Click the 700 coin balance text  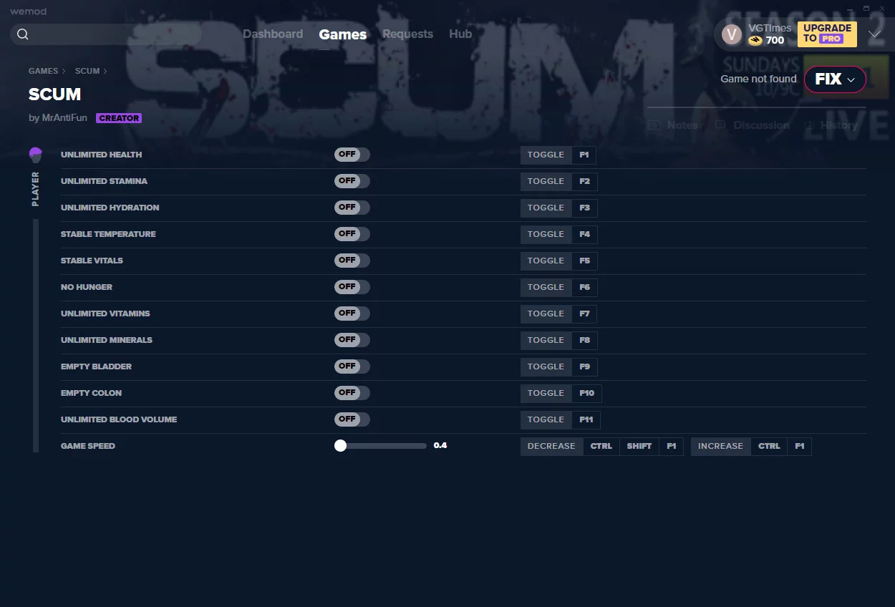pyautogui.click(x=775, y=41)
